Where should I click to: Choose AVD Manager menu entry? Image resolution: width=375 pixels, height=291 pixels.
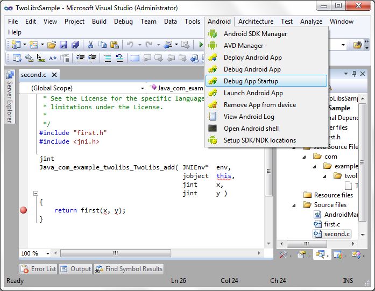tap(266, 45)
